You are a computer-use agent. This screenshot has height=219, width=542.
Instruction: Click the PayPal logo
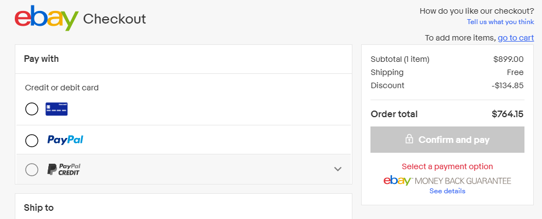65,140
